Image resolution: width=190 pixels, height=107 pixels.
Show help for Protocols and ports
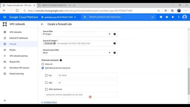(61, 60)
